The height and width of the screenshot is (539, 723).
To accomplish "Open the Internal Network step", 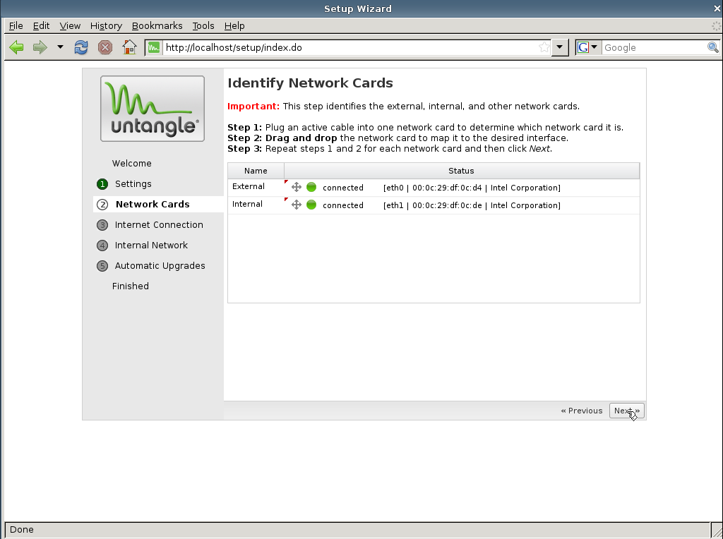I will pos(151,245).
